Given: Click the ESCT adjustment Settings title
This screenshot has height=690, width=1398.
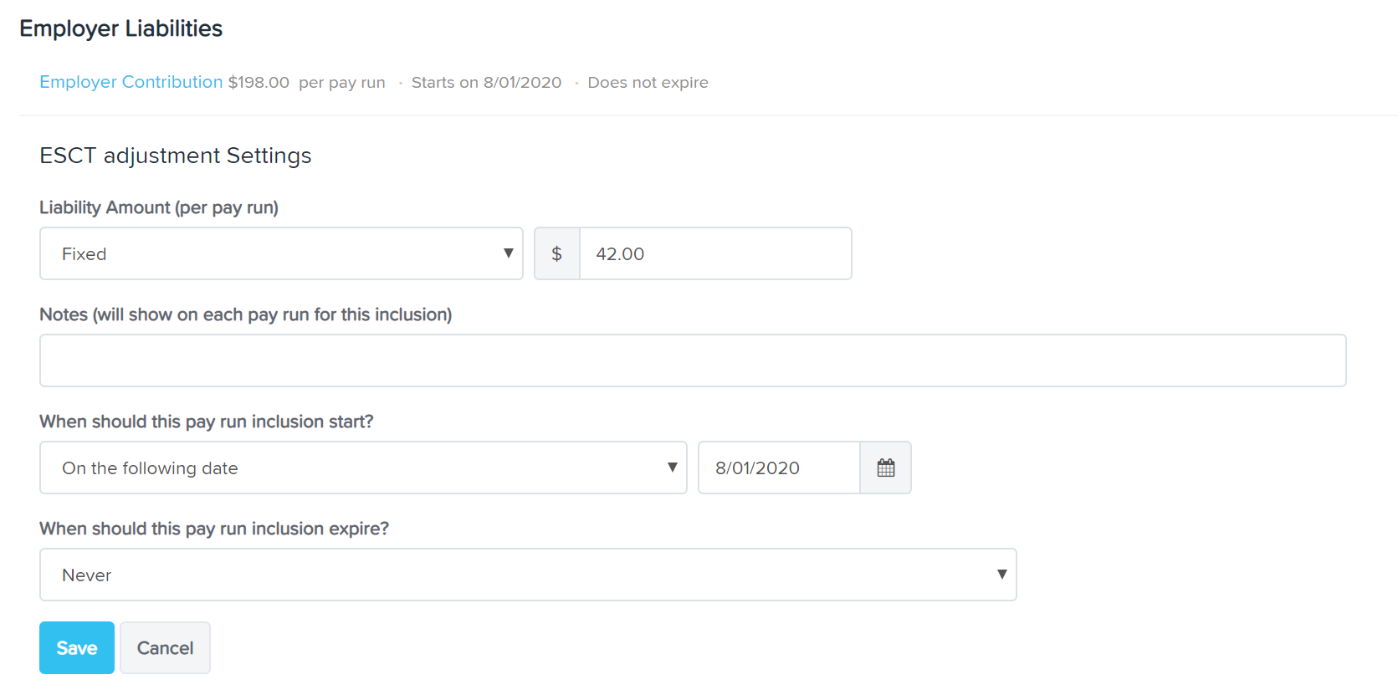Looking at the screenshot, I should [175, 156].
